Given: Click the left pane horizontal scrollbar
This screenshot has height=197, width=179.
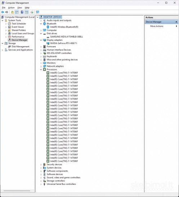Looking at the screenshot, I should (17, 191).
